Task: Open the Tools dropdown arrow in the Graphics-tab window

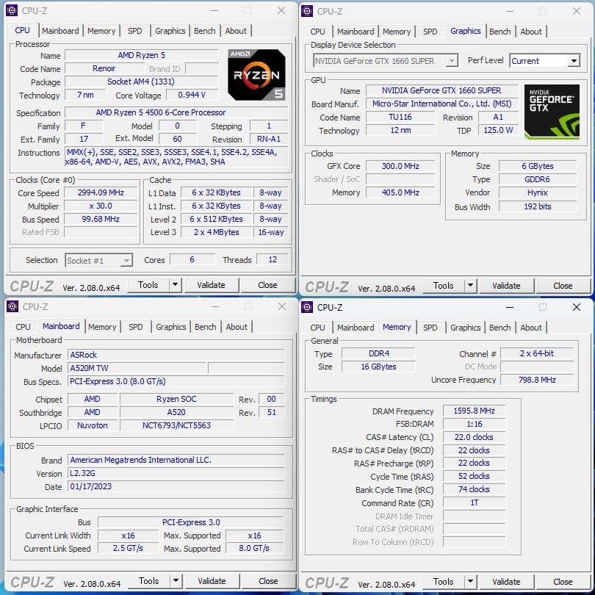Action: 470,285
